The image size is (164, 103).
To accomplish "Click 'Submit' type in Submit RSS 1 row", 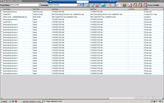I will click(35, 22).
